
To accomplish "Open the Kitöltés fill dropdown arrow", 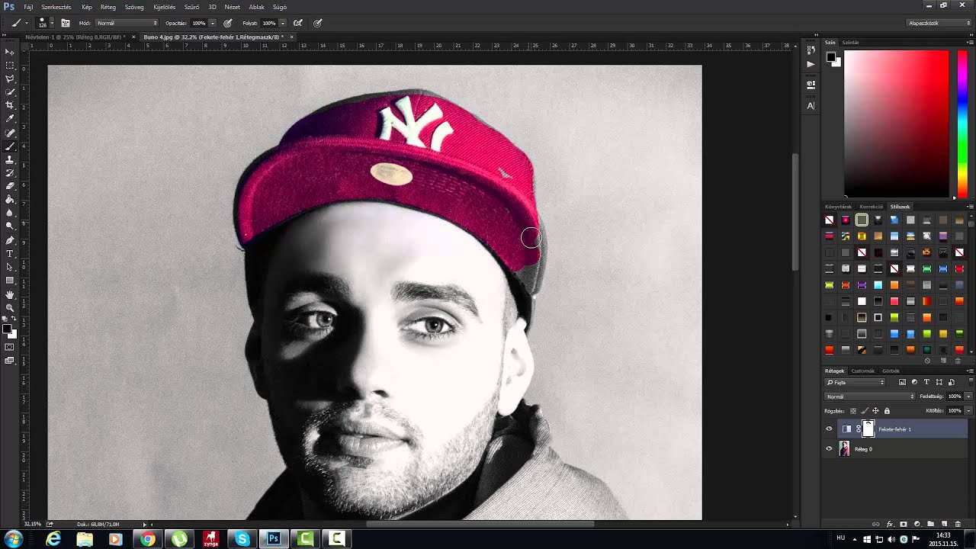I will (968, 411).
